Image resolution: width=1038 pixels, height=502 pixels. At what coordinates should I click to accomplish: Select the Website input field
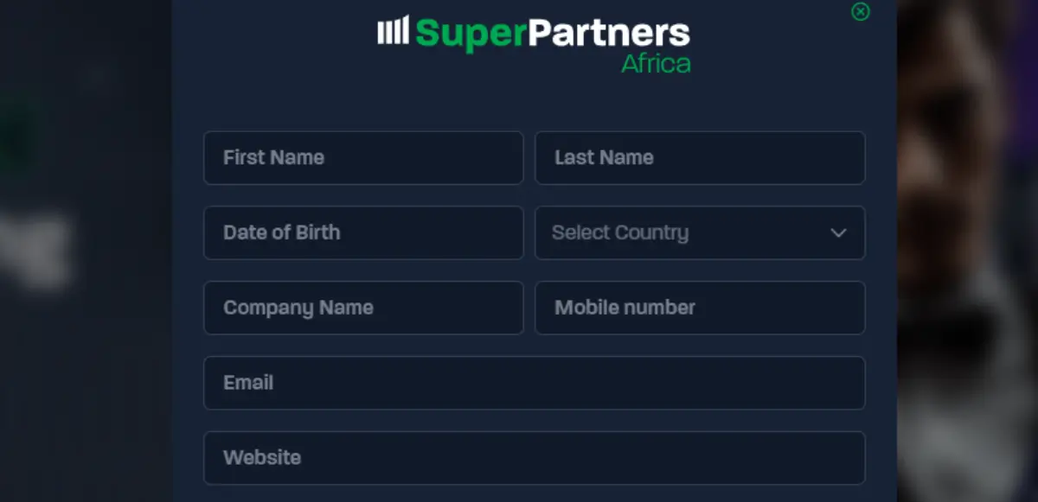click(x=535, y=458)
